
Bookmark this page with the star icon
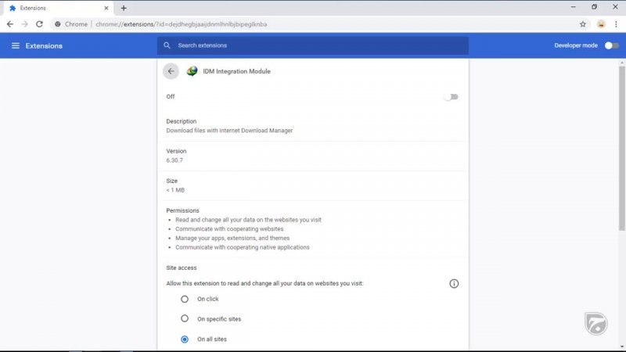pyautogui.click(x=583, y=24)
